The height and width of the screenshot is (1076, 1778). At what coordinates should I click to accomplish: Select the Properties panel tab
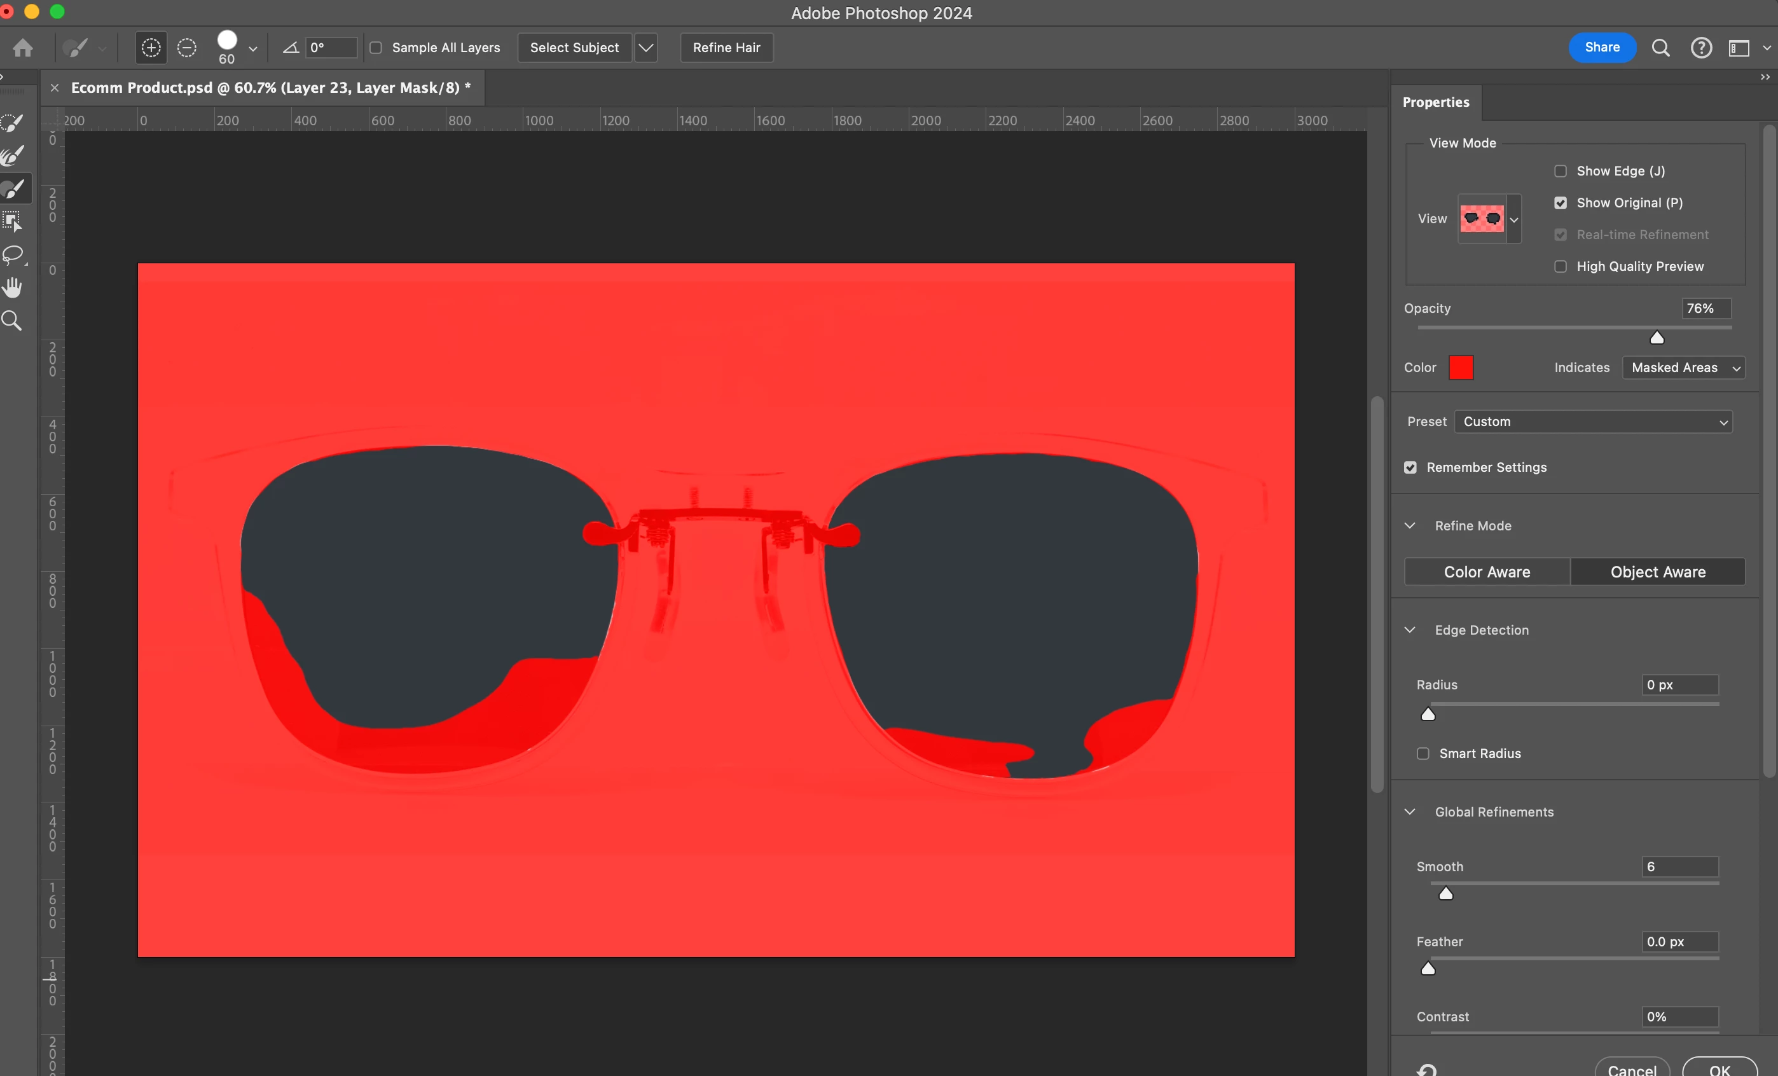pos(1435,102)
